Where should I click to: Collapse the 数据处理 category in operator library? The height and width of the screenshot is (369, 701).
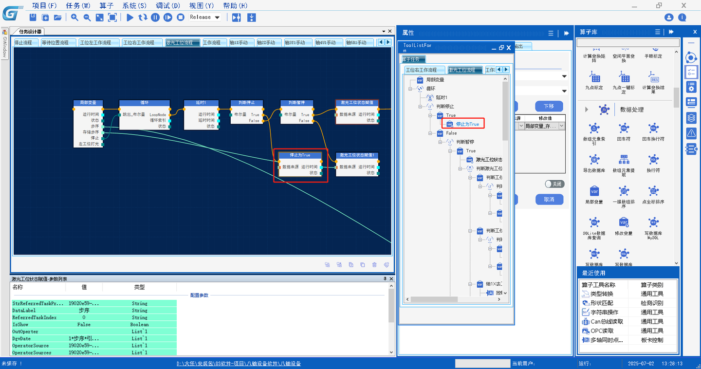[x=586, y=110]
